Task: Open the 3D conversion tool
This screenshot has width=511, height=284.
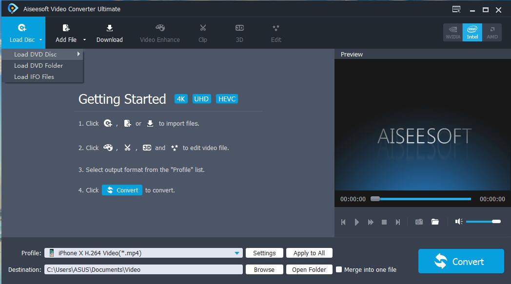Action: 239,33
